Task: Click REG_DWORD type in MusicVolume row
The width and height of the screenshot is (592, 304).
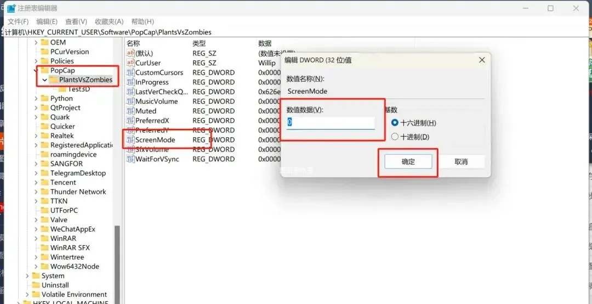Action: tap(213, 102)
